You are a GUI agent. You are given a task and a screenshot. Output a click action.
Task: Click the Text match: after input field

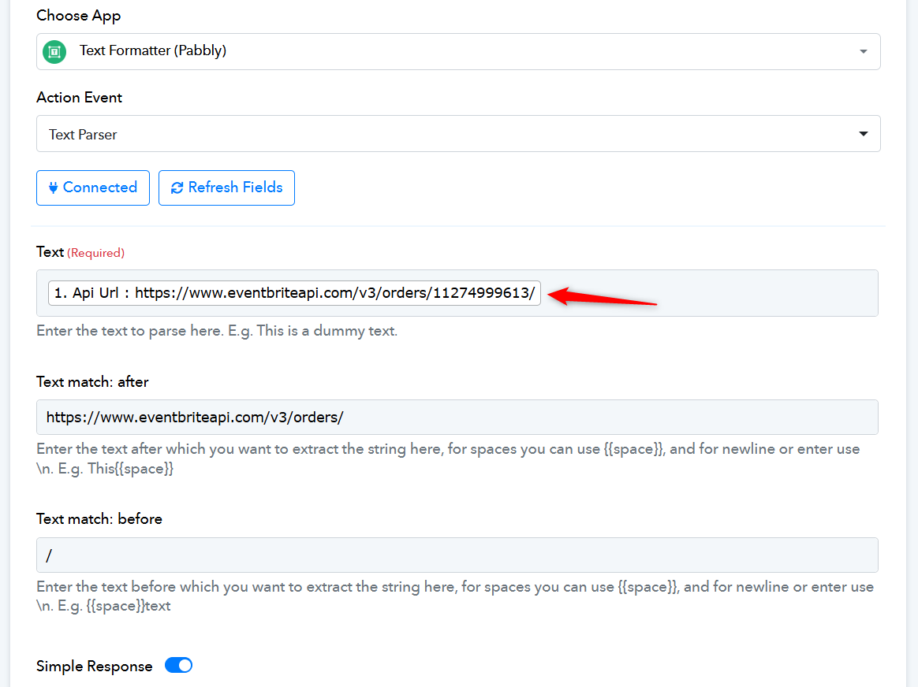[457, 417]
